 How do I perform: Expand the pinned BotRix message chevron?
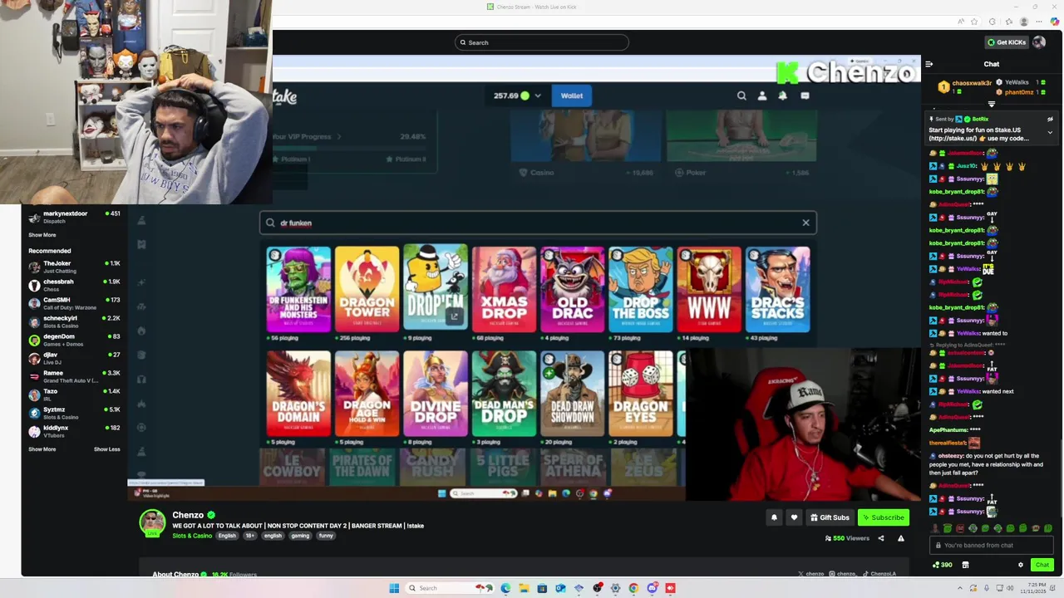[1050, 132]
